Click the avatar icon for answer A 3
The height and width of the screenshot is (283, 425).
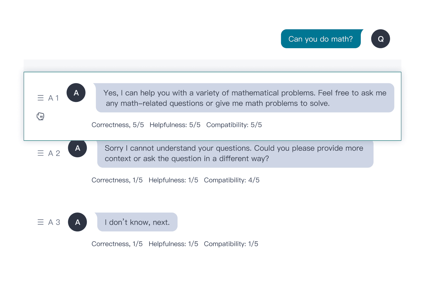pyautogui.click(x=78, y=222)
